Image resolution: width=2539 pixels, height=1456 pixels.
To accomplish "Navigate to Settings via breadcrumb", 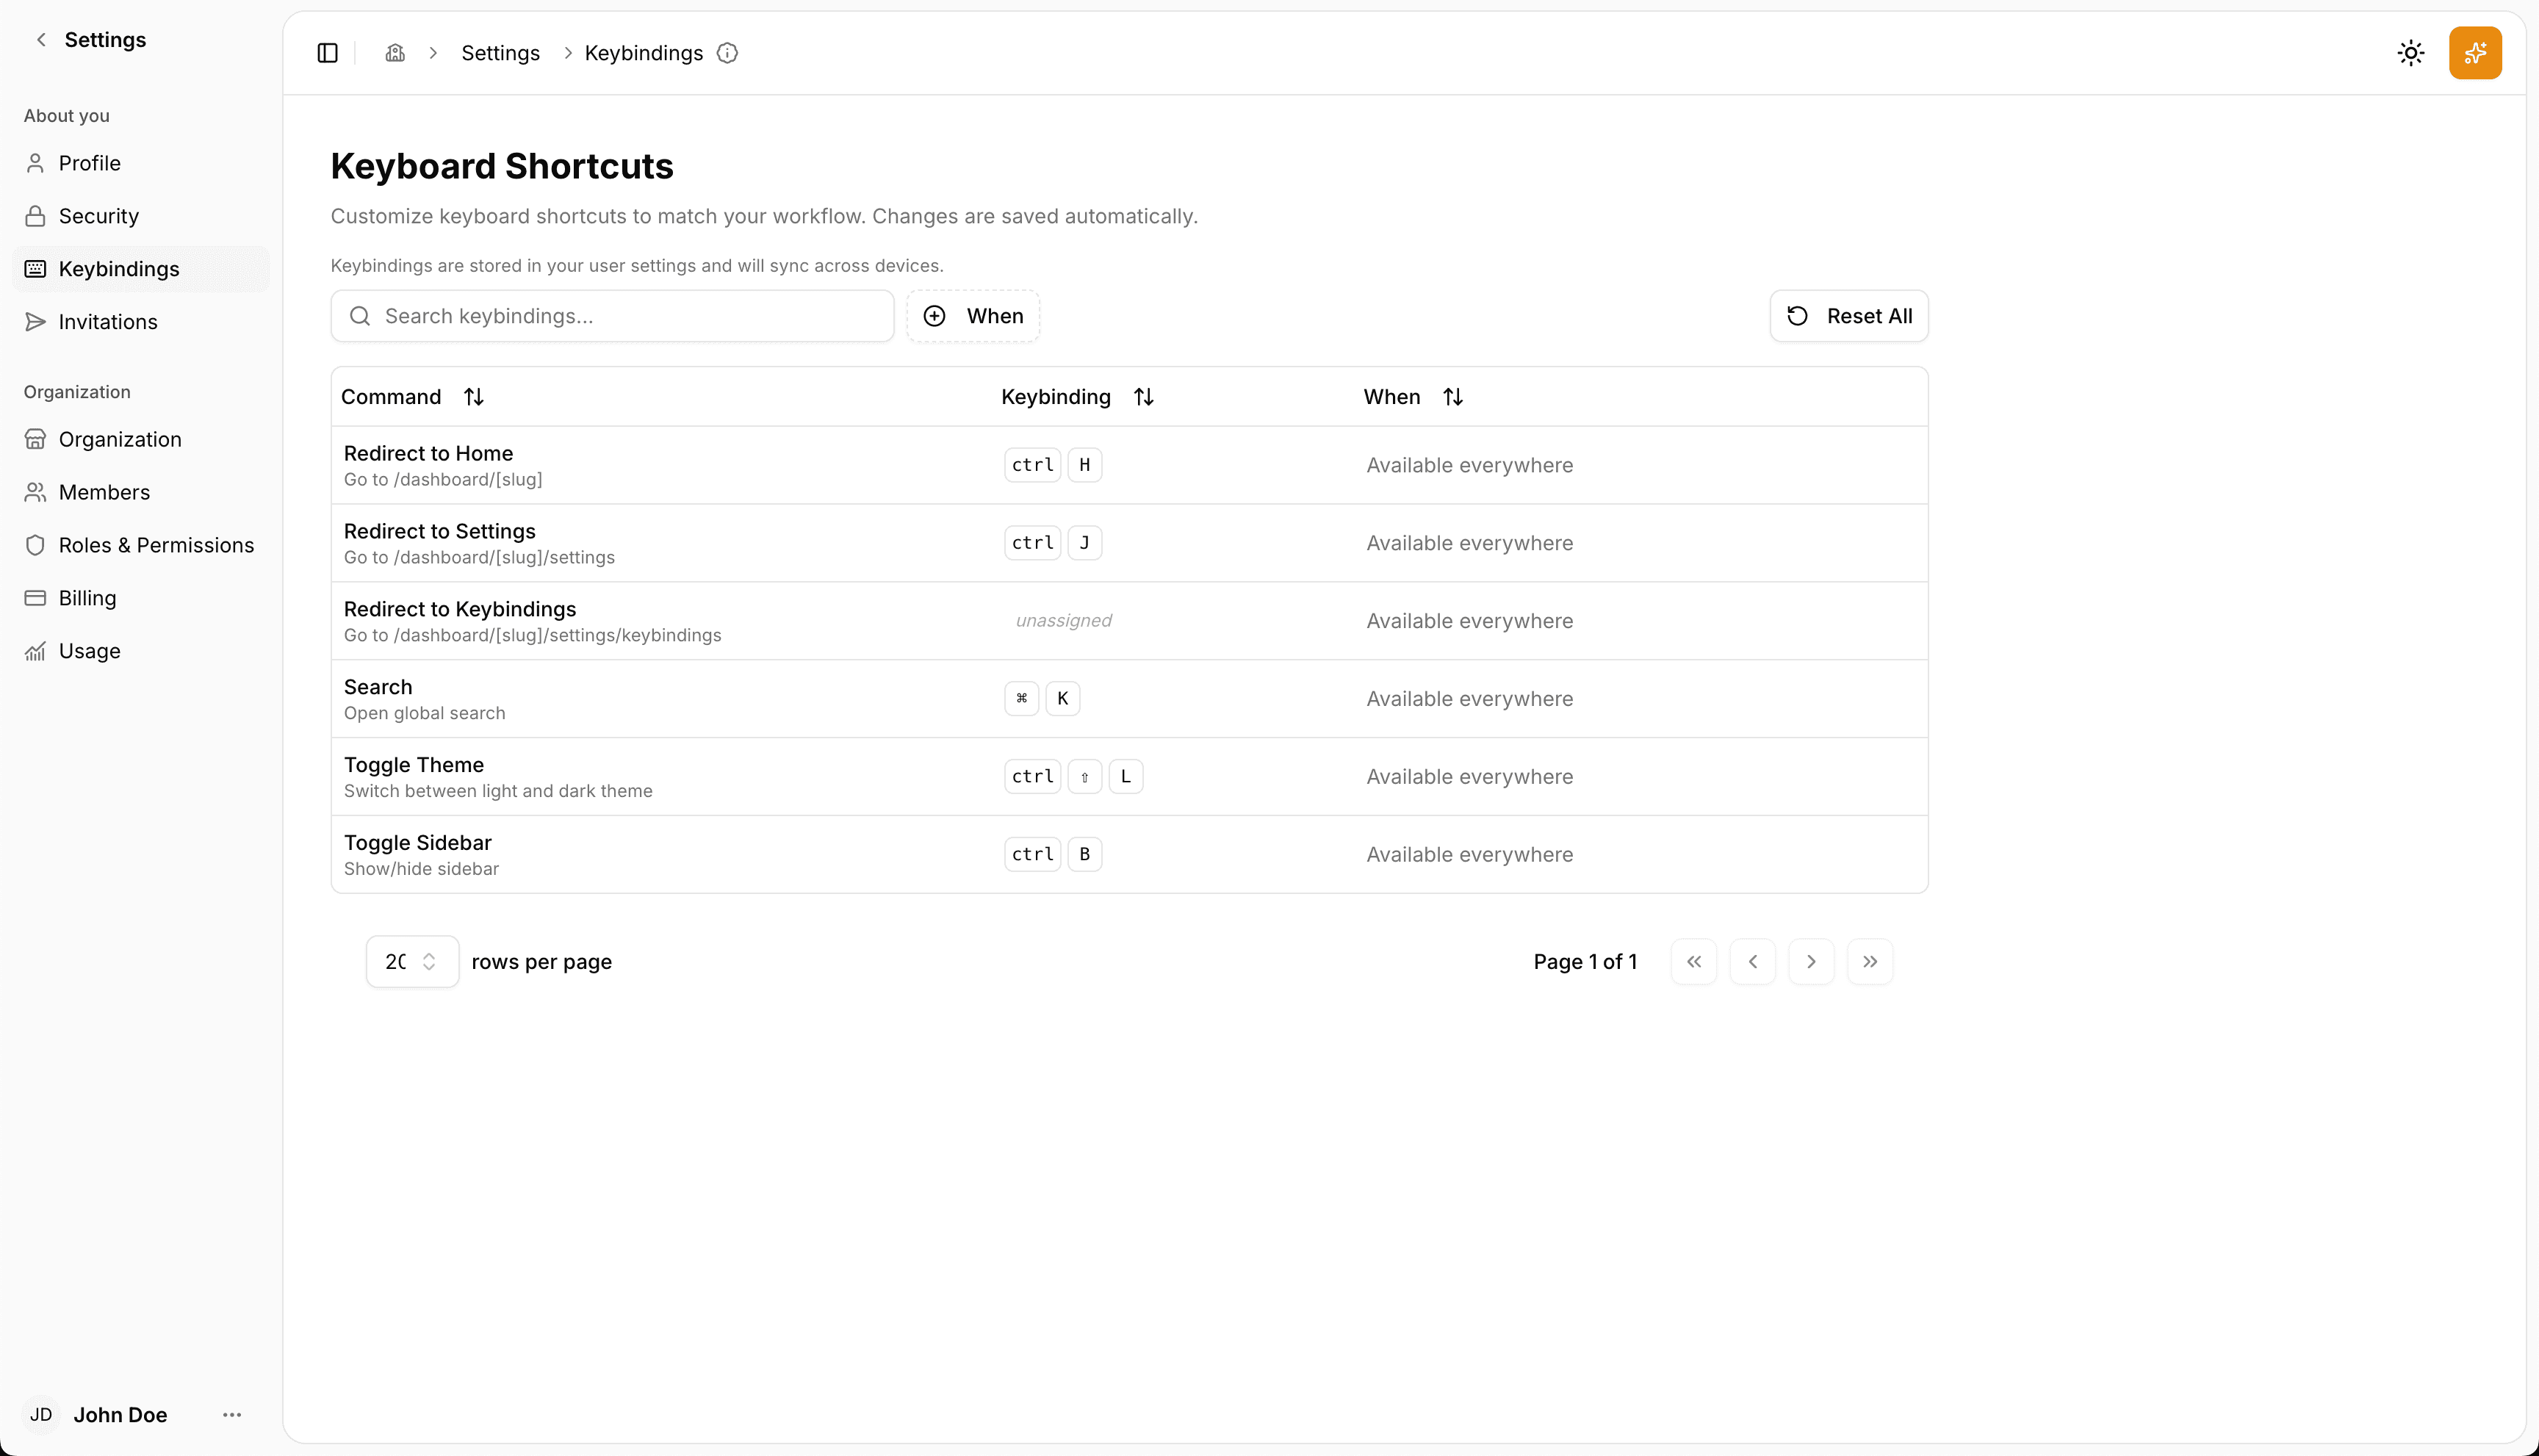I will [500, 53].
